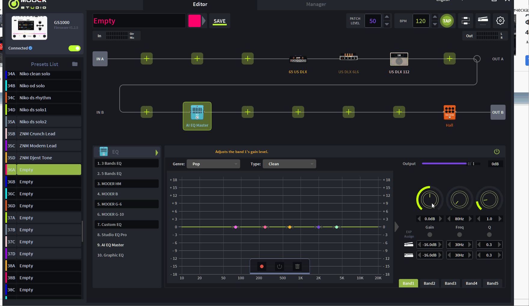529x306 pixels.
Task: Click the SAVE button
Action: [219, 21]
